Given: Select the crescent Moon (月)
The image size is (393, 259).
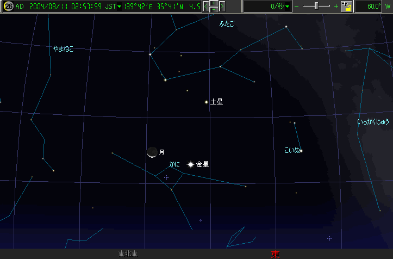Looking at the screenshot, I should 152,153.
